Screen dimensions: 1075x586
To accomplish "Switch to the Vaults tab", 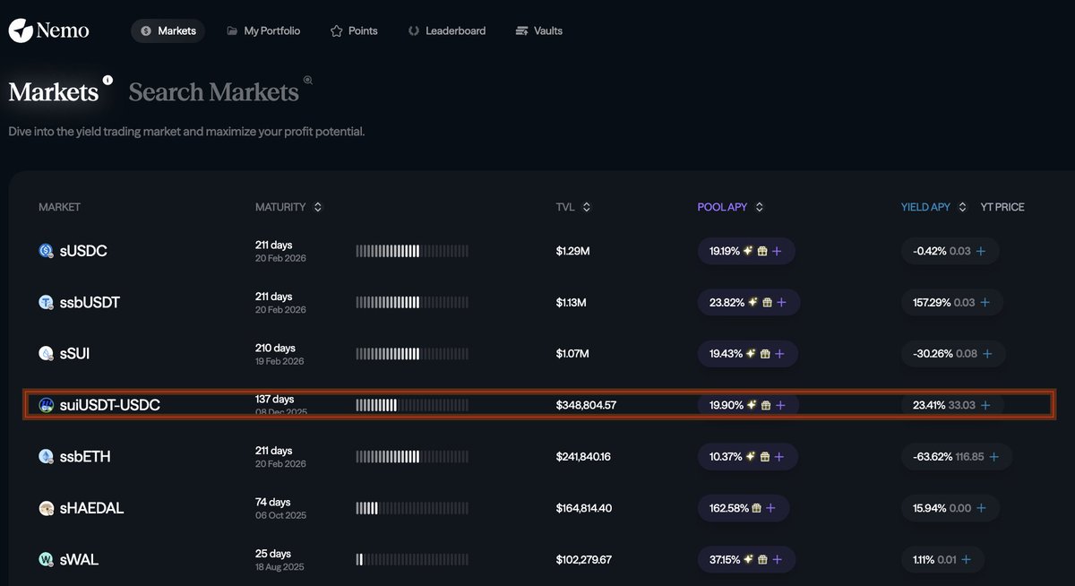I will click(x=539, y=30).
